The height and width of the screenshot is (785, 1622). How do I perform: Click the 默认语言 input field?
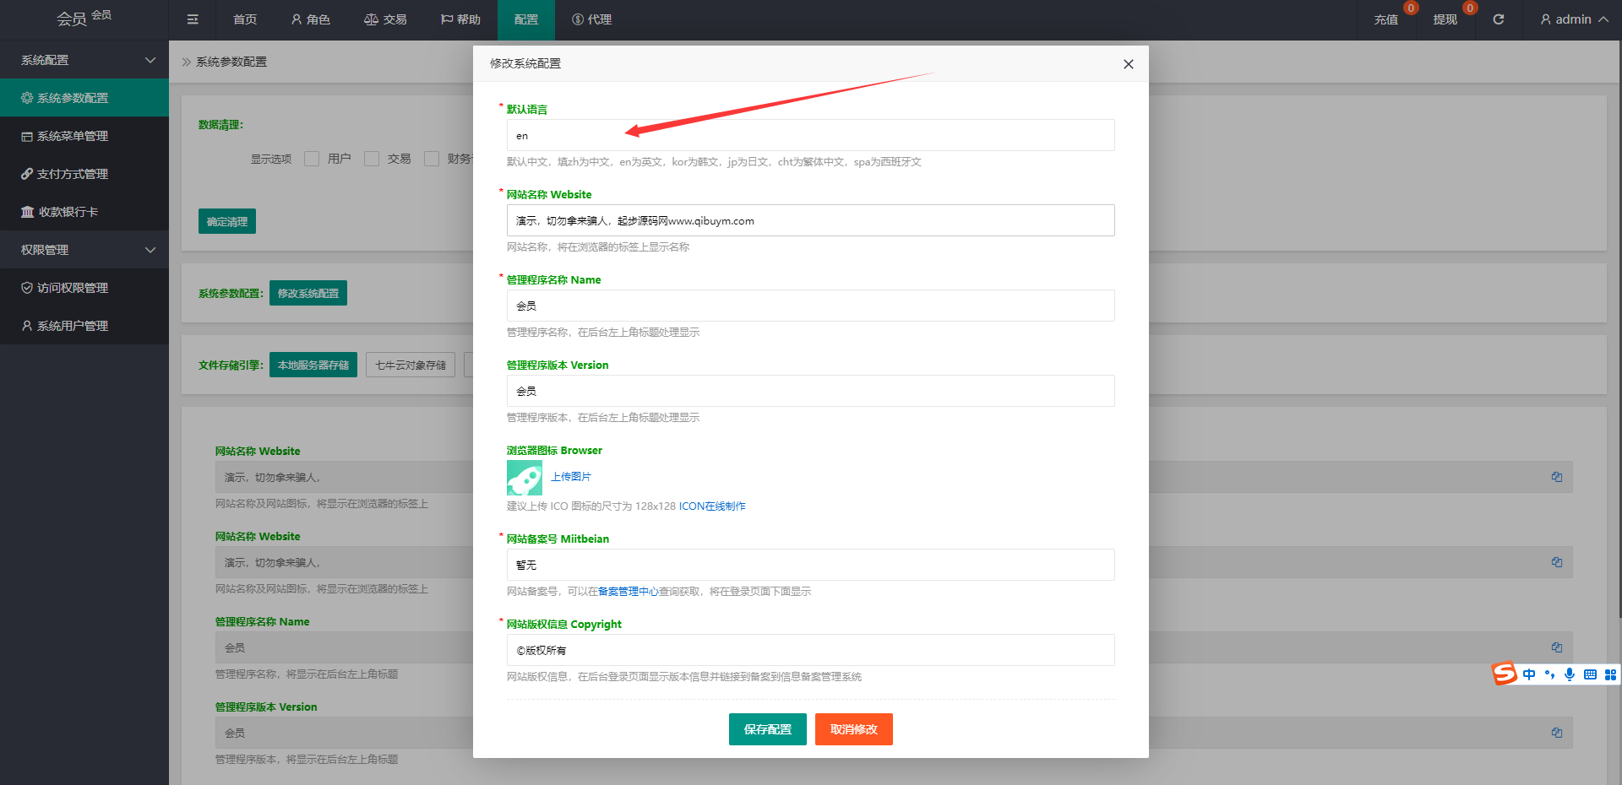[810, 135]
